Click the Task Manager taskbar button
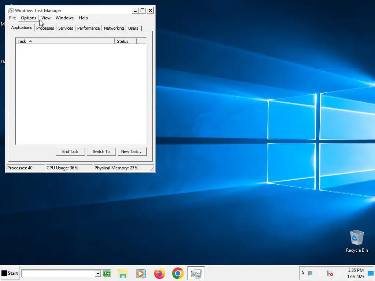The image size is (375, 281). 196,273
